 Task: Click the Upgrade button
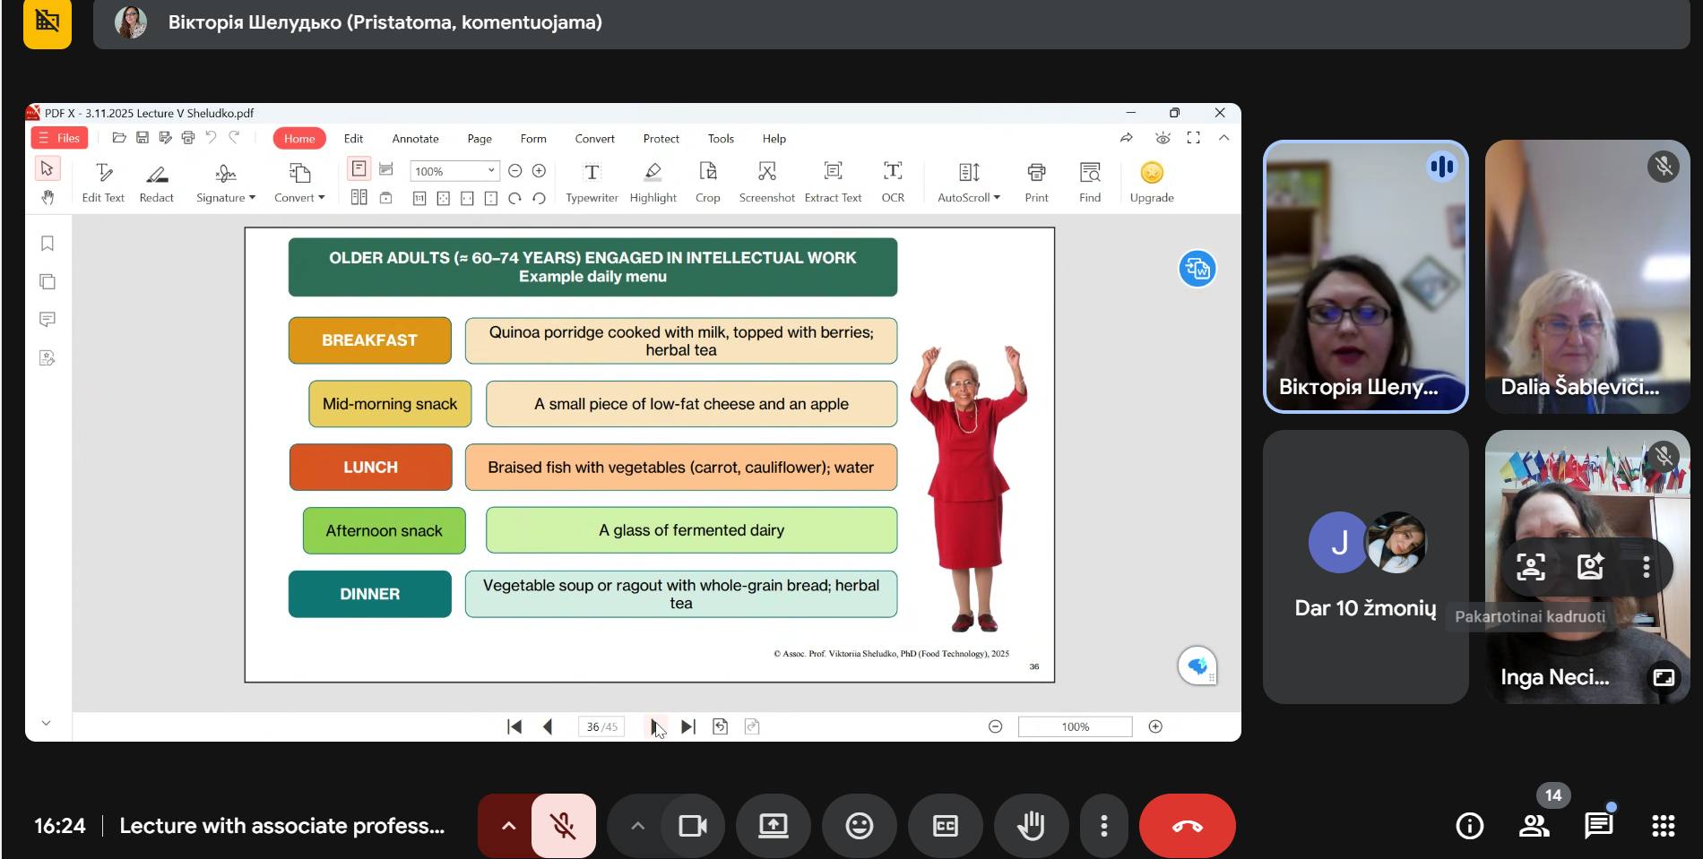(x=1151, y=182)
